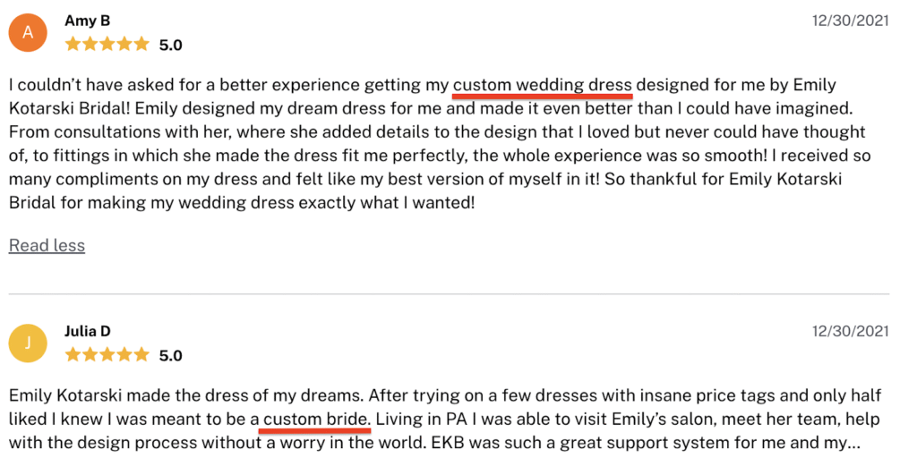This screenshot has height=466, width=917.
Task: Click first star in Amy B's rating
Action: pyautogui.click(x=73, y=45)
